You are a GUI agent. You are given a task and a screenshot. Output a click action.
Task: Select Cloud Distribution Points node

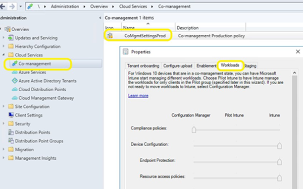[x=42, y=90]
